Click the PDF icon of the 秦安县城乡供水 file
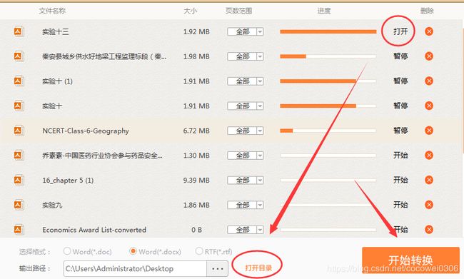This screenshot has height=279, width=464. [19, 56]
